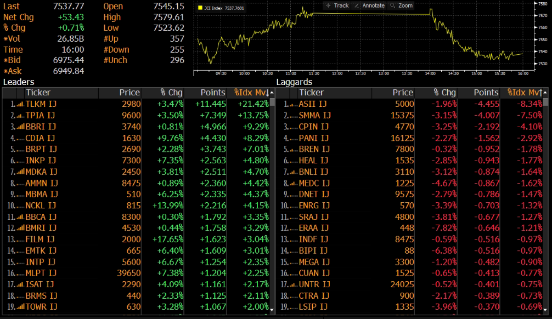The image size is (552, 319).
Task: Click the HEAL IJ ticker
Action: click(x=313, y=161)
